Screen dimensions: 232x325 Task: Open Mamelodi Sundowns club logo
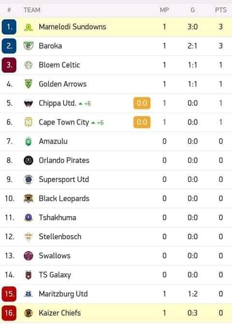tap(29, 27)
